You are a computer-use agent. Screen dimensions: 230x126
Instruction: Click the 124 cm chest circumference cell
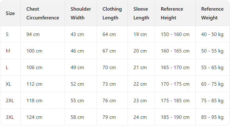point(34,117)
